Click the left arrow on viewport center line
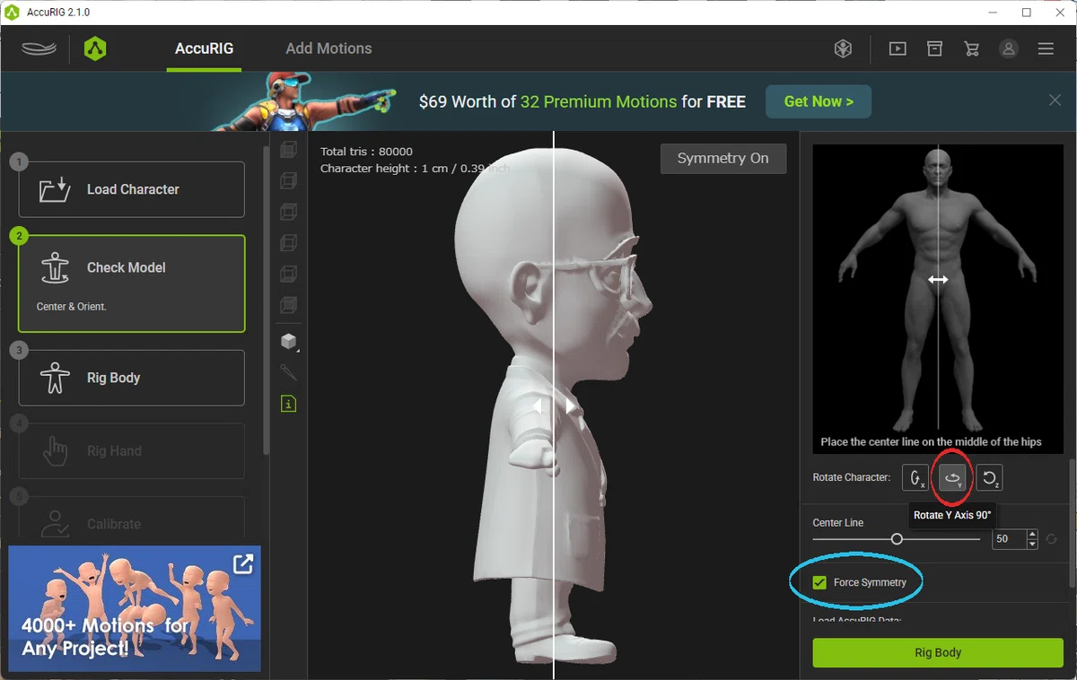This screenshot has width=1077, height=680. click(538, 406)
